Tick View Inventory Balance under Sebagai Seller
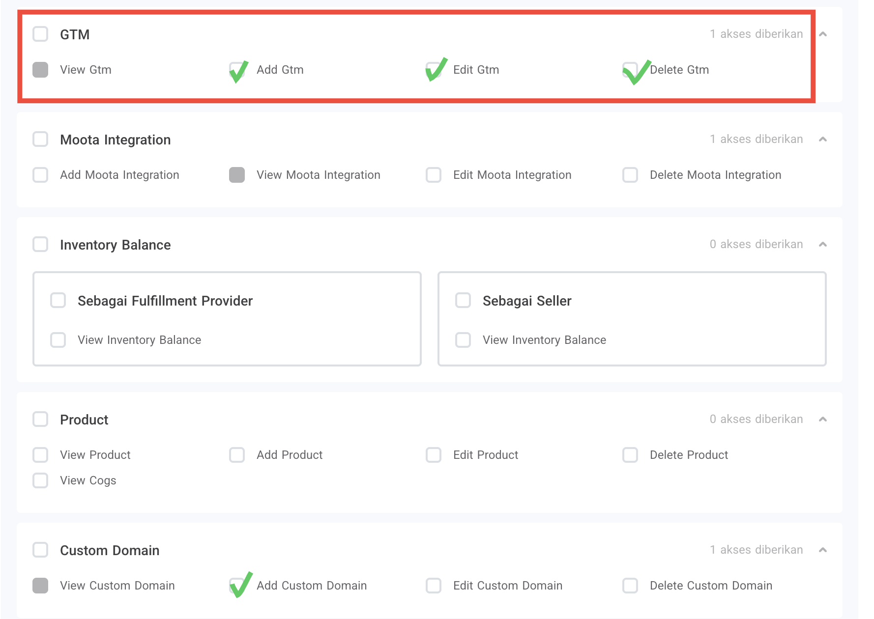The image size is (874, 619). (463, 340)
